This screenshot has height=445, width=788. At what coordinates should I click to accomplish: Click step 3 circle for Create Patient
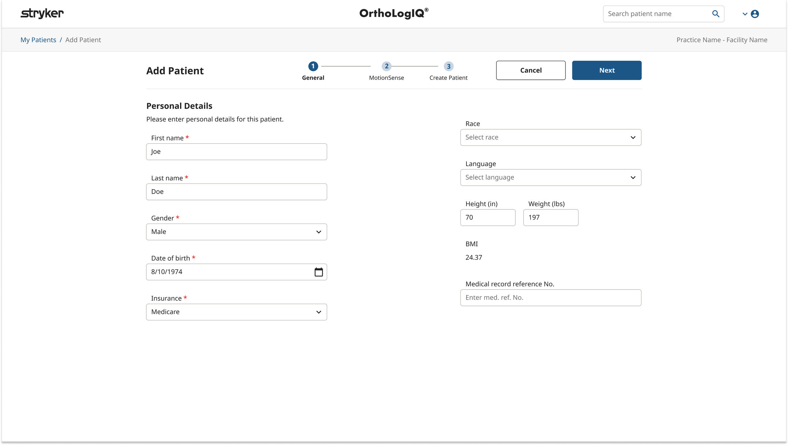pos(449,66)
